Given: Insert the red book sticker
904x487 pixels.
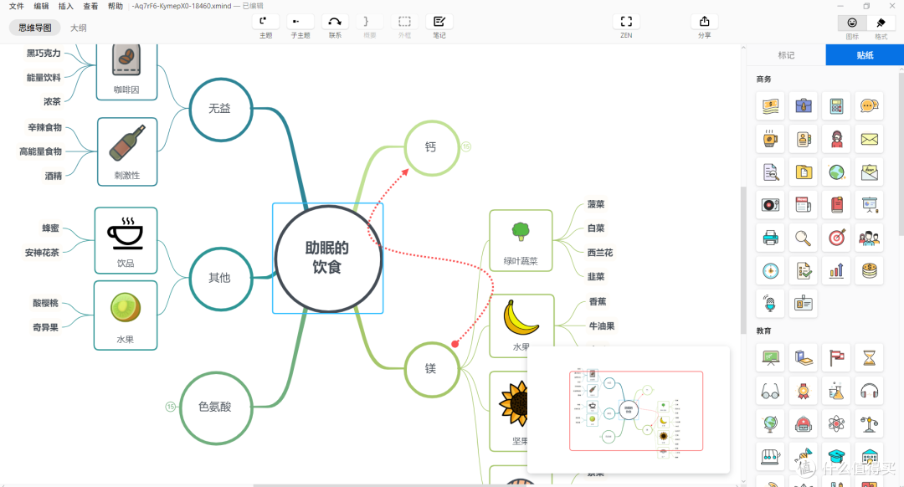Looking at the screenshot, I should tap(836, 205).
